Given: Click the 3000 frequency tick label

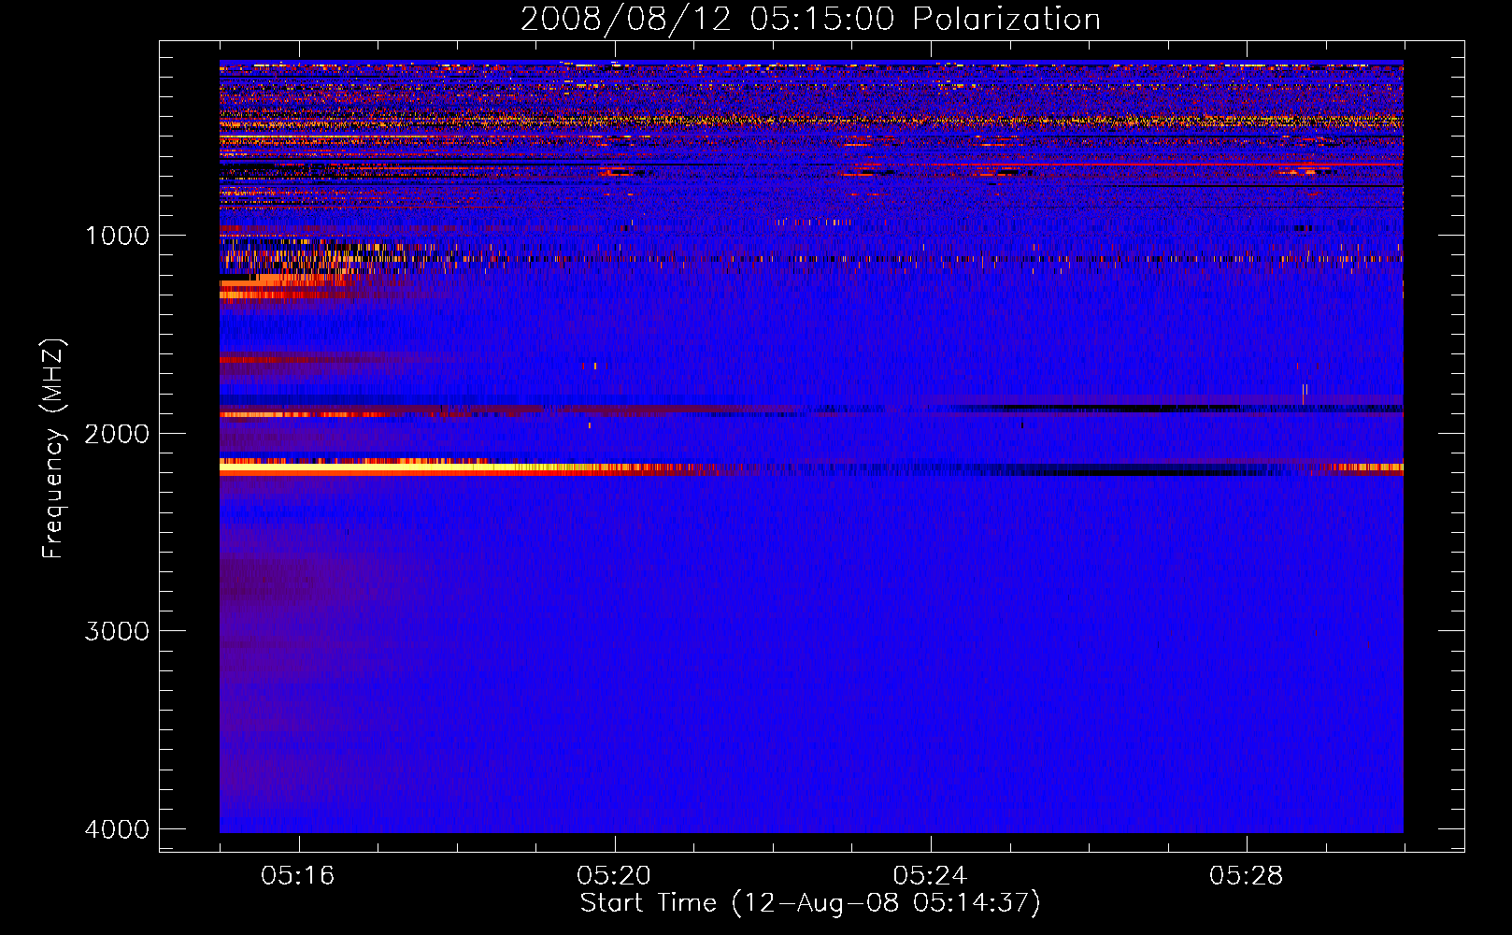Looking at the screenshot, I should pos(117,631).
